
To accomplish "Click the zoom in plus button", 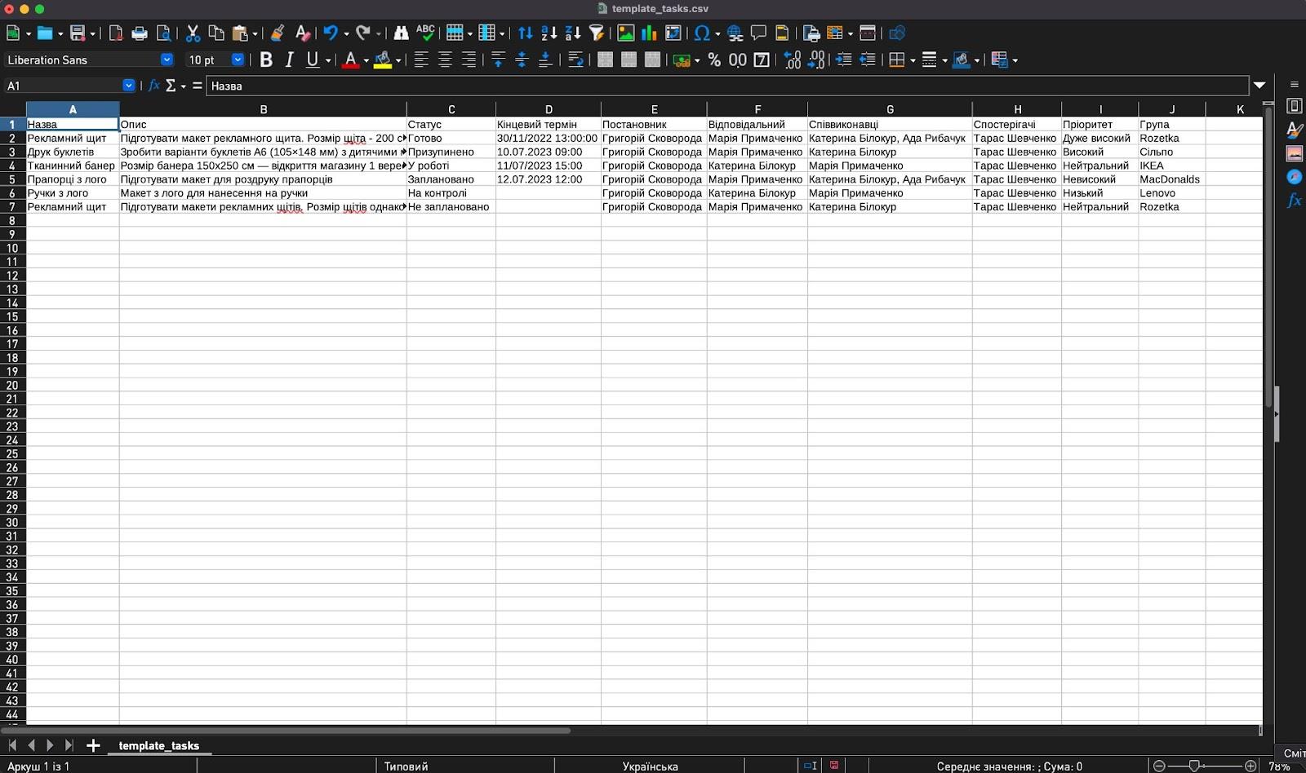I will coord(1250,766).
